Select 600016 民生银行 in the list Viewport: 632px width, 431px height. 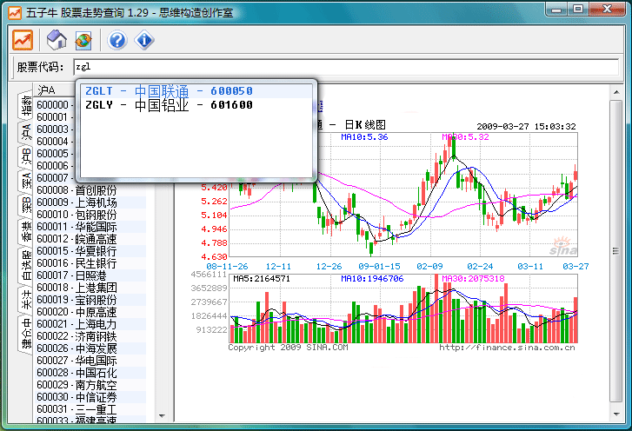point(90,263)
